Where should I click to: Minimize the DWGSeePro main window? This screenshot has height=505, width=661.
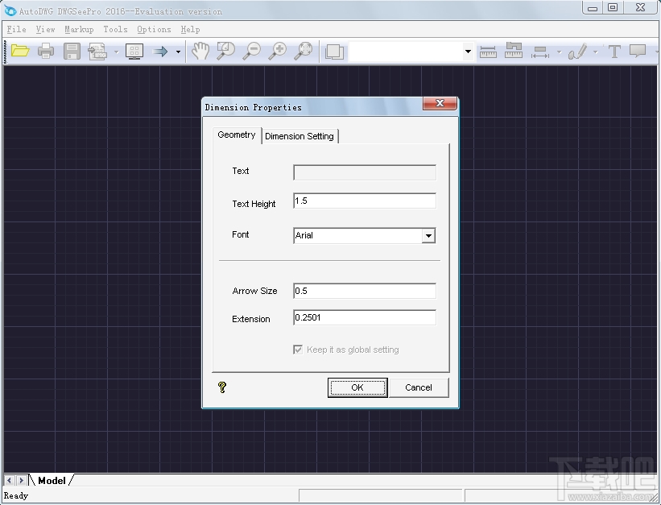(593, 8)
